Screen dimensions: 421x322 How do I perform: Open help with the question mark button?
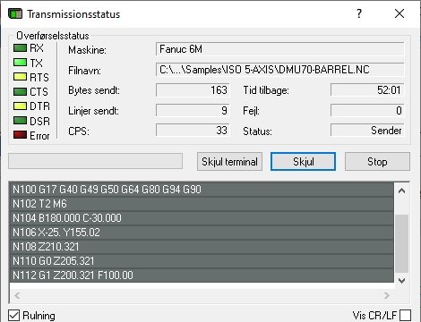[x=359, y=13]
